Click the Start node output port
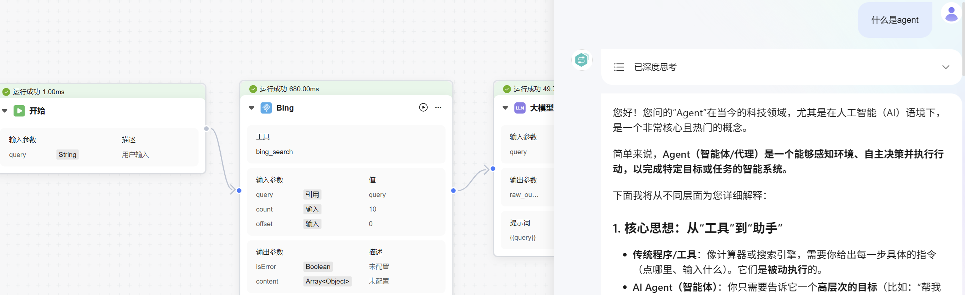The width and height of the screenshot is (965, 295). coord(206,128)
